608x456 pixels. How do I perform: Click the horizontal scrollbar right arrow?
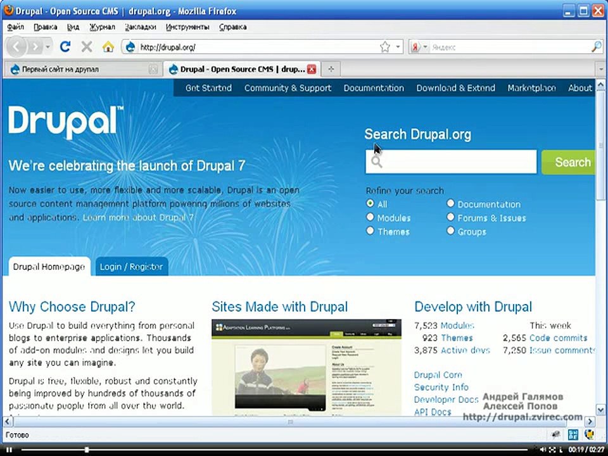590,421
